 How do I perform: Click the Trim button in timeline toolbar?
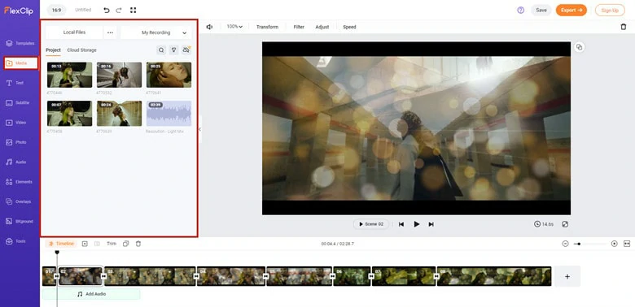[x=112, y=244]
